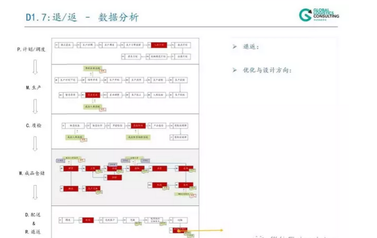Viewport: 377px width, 238px height.
Task: Click the down arrow below M.生产
Action: click(35, 106)
